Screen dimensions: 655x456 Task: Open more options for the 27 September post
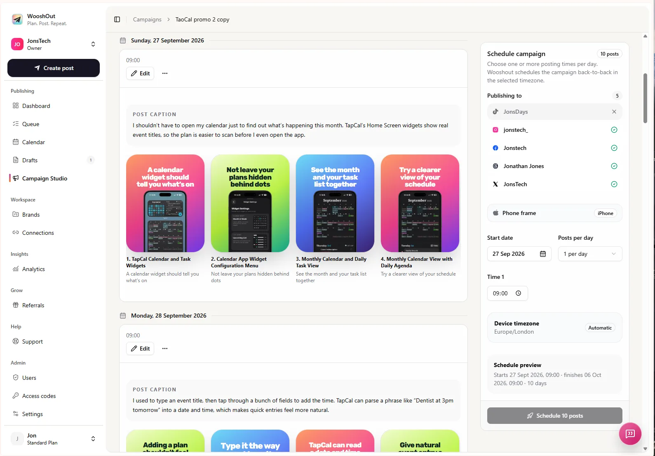tap(165, 73)
